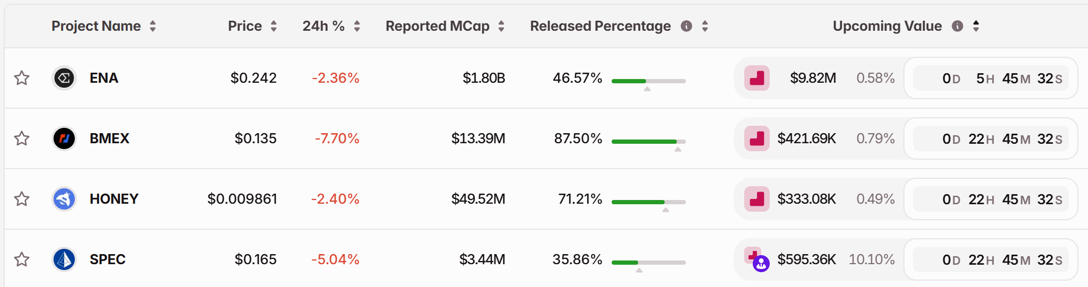Click the info icon beside Upcoming Value
Screen dimensions: 1088x287
[958, 26]
